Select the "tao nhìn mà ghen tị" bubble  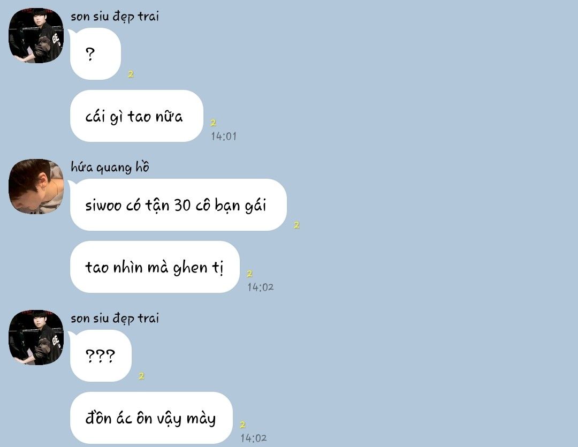click(x=155, y=267)
